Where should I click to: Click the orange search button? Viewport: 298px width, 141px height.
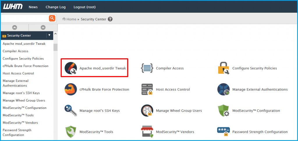point(52,18)
